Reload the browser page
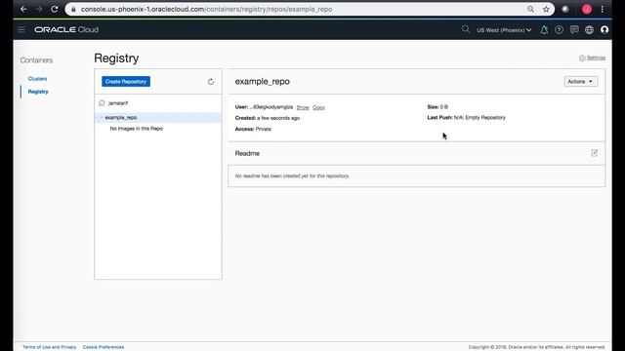This screenshot has width=625, height=351. [55, 9]
